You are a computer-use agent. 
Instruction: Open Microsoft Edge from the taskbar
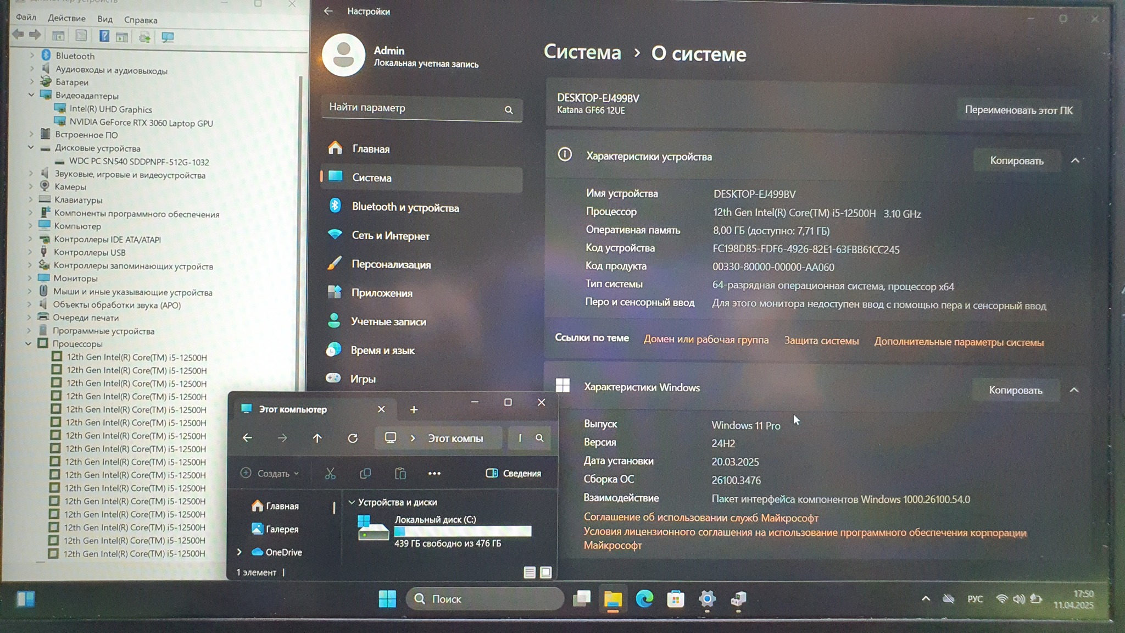644,599
